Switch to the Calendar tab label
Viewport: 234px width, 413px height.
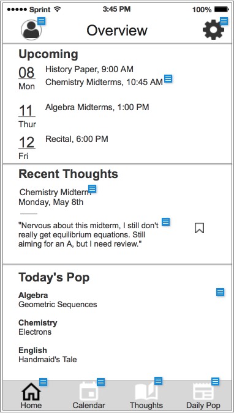tap(89, 406)
